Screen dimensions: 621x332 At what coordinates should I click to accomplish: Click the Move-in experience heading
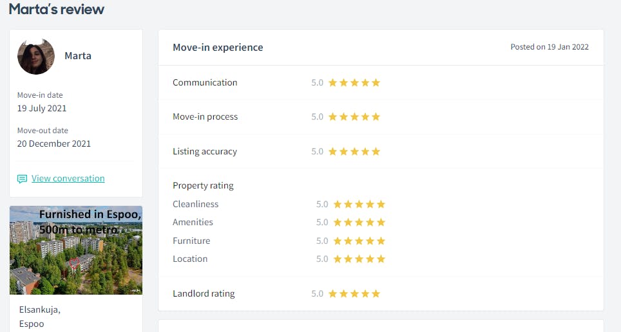[218, 47]
